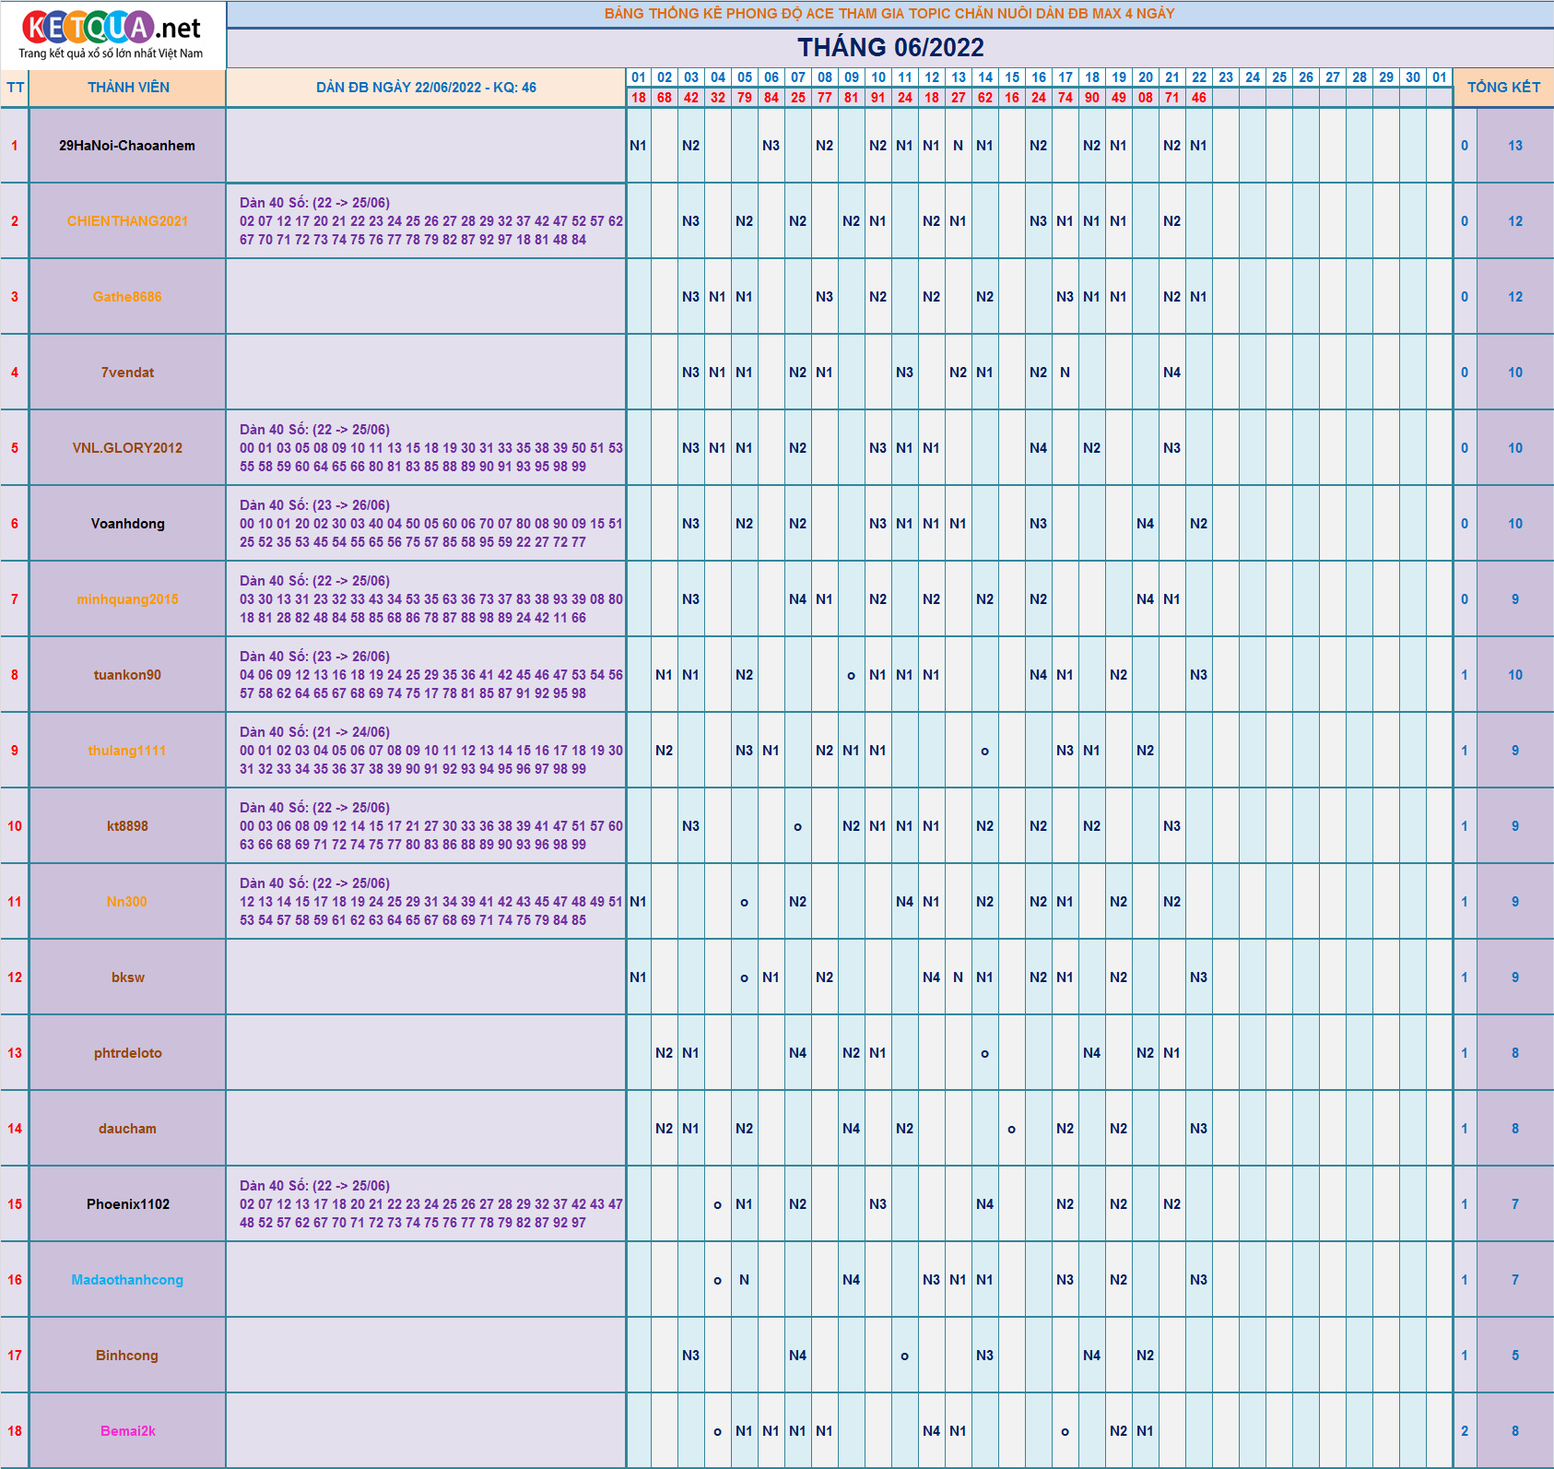Screen dimensions: 1554x1469
Task: Select member name 7vendat
Action: (127, 373)
